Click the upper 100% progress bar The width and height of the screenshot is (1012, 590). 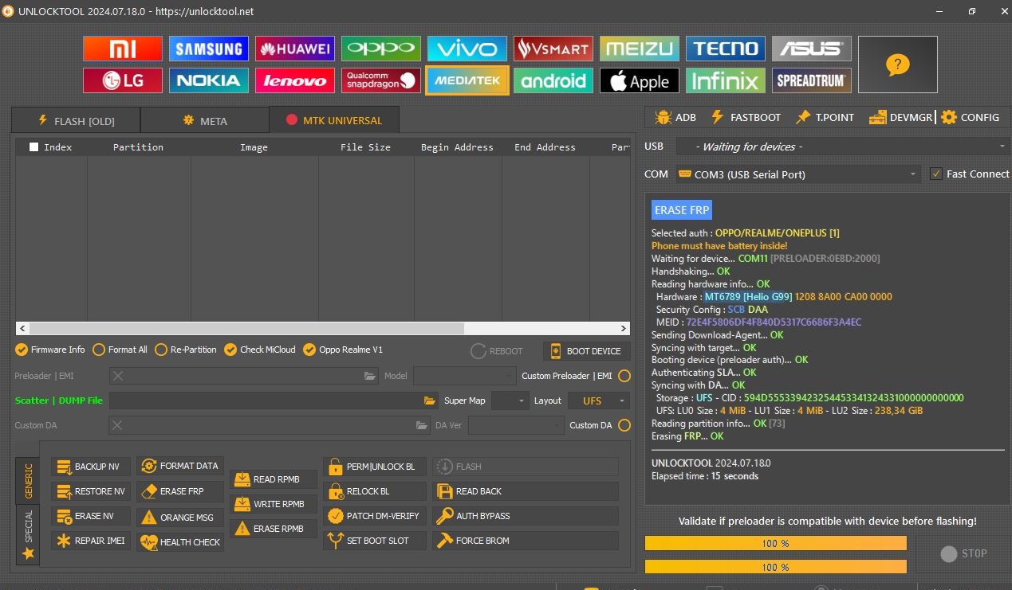[x=775, y=543]
